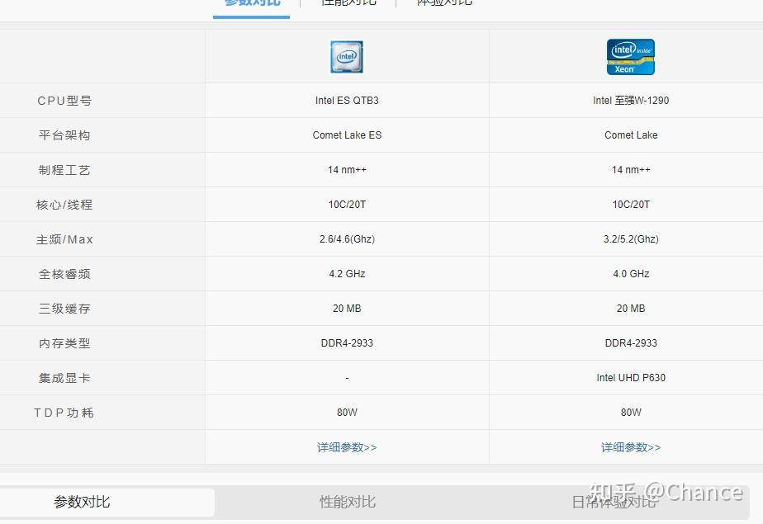Click the 核心/线程 row label
This screenshot has height=524, width=763.
point(64,205)
